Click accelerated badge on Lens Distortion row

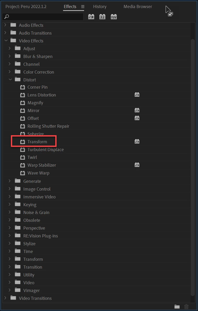point(137,95)
